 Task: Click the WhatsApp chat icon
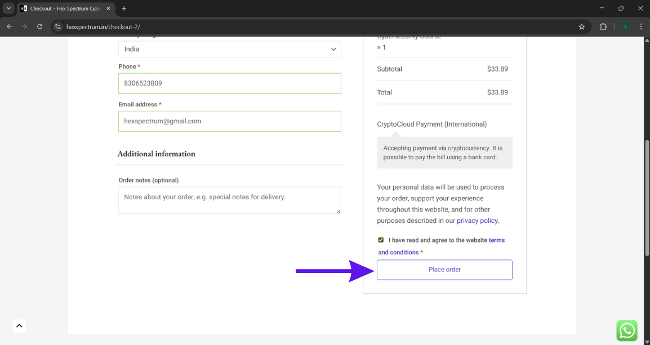coord(626,331)
